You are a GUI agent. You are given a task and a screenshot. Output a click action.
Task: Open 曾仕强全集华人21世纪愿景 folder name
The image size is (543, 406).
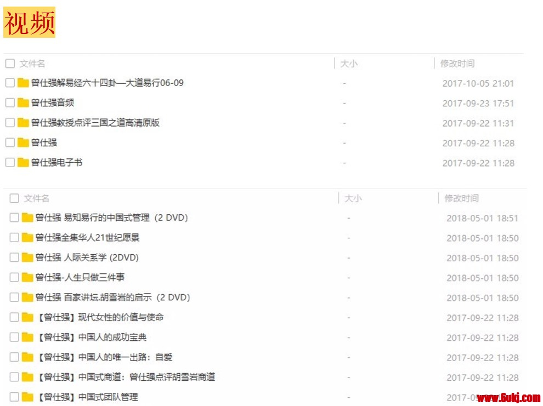pos(87,238)
